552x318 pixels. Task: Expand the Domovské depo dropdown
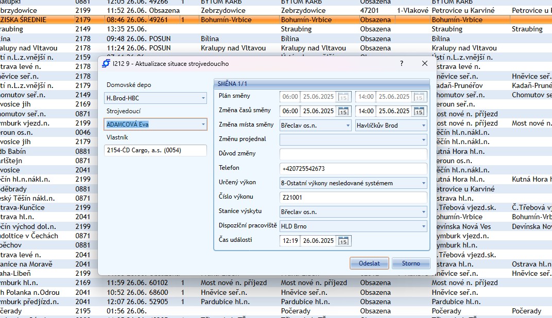203,98
